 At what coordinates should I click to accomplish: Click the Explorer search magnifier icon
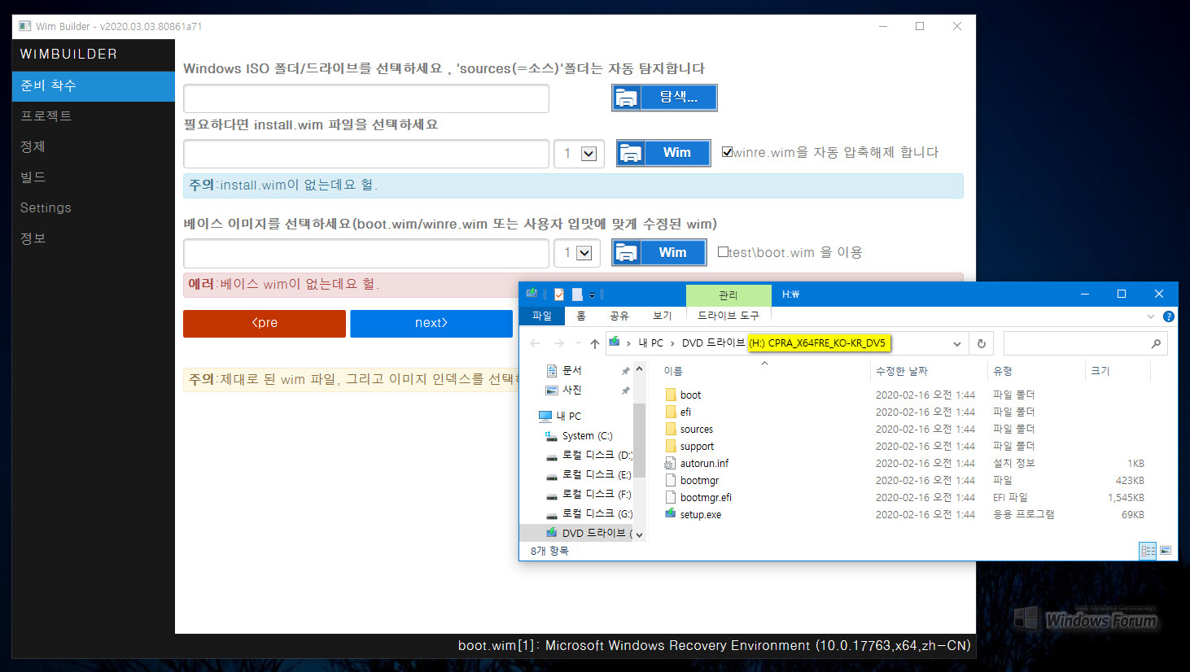tap(1156, 343)
